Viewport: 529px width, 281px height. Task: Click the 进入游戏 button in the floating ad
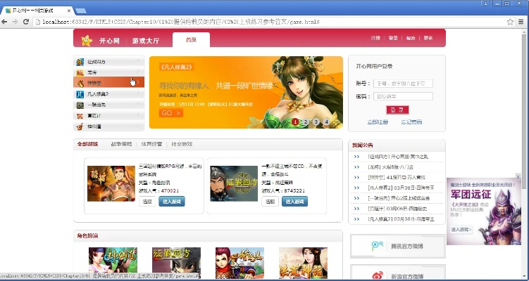(461, 230)
